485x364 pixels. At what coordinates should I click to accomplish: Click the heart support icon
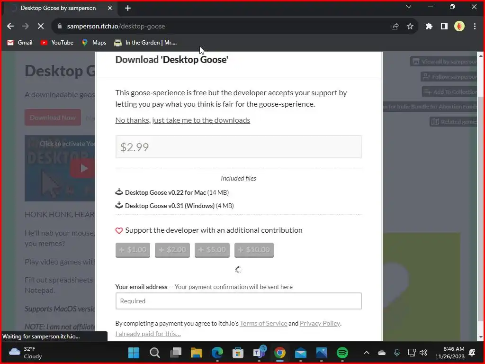[x=119, y=231]
